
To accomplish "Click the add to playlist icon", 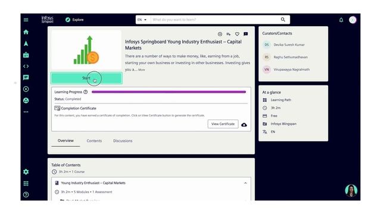I will (229, 34).
